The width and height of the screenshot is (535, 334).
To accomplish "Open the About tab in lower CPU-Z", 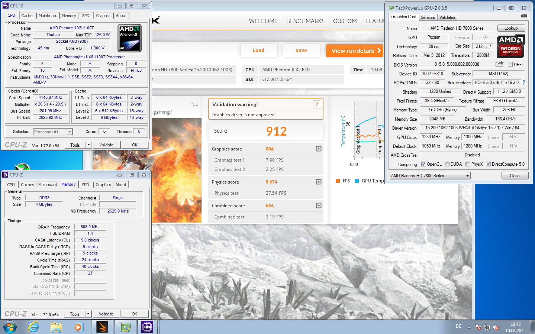I will point(121,185).
